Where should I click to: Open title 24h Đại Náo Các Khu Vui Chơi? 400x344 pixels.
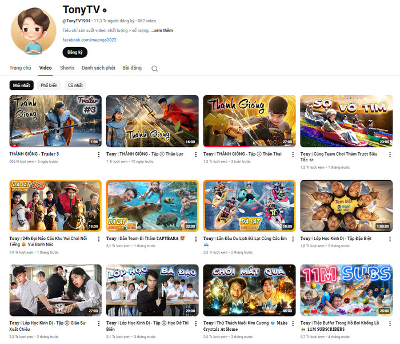pos(48,242)
